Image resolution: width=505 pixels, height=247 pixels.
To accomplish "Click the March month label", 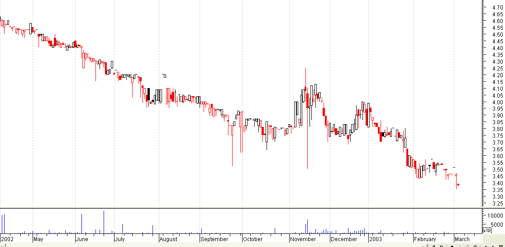I will coord(462,239).
